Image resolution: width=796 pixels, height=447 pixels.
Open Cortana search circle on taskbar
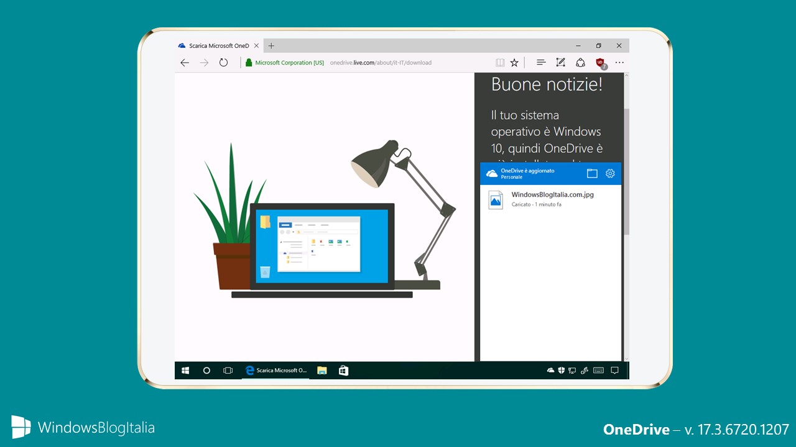click(x=206, y=371)
